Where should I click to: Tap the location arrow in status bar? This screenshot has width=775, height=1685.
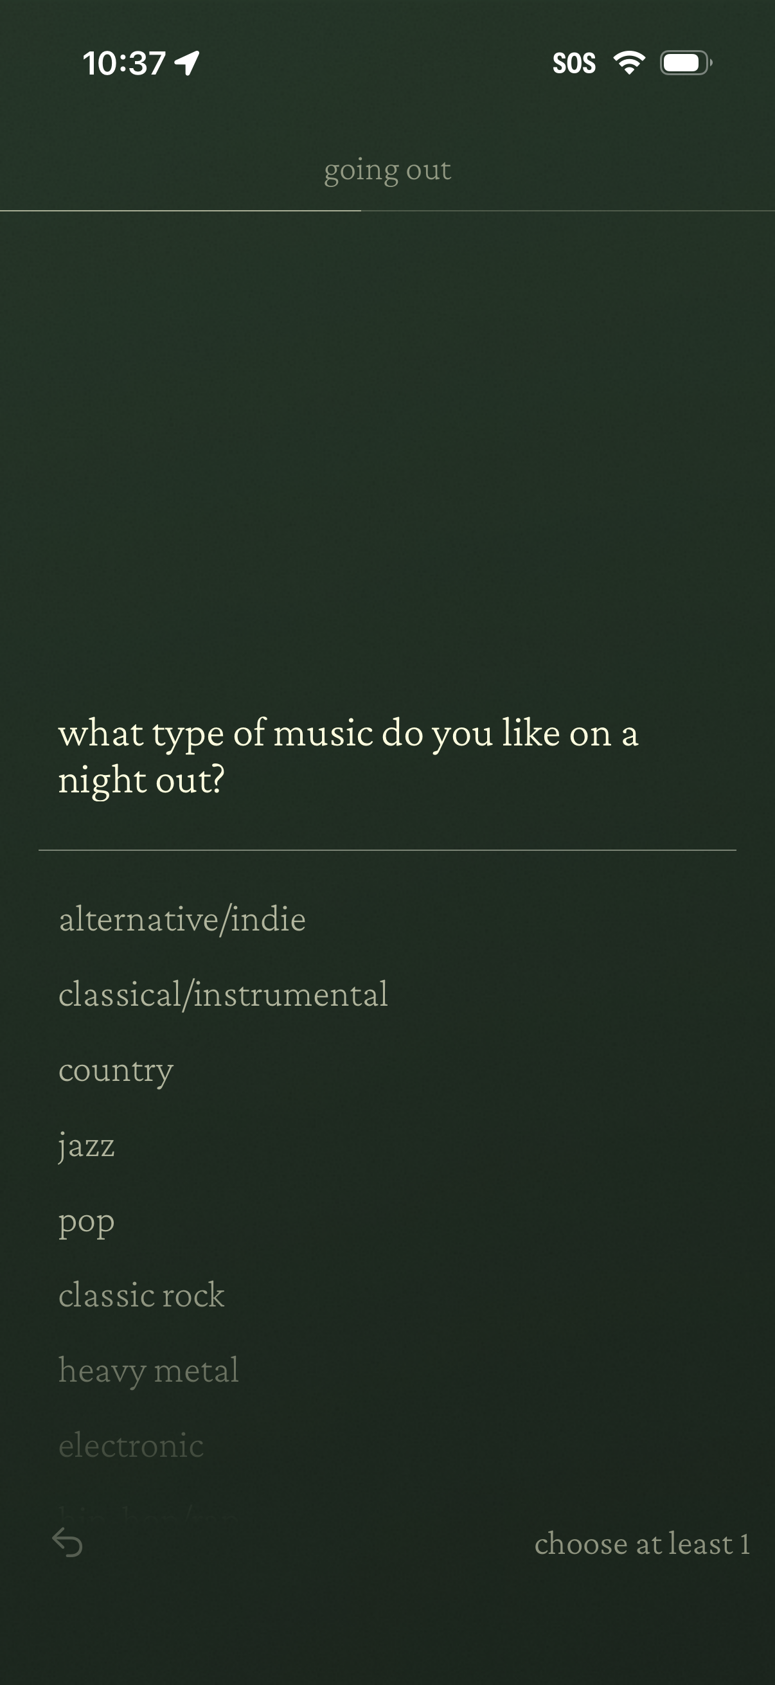(x=188, y=64)
